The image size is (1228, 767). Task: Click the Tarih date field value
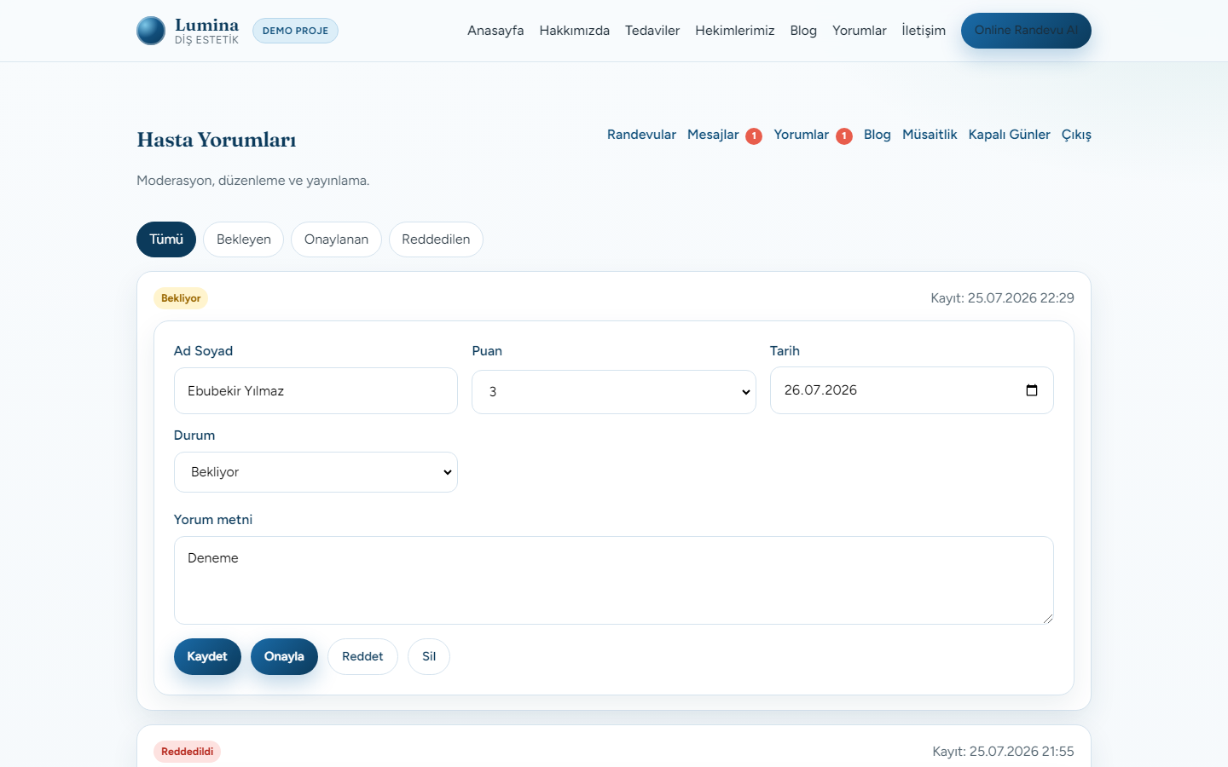[x=820, y=390]
